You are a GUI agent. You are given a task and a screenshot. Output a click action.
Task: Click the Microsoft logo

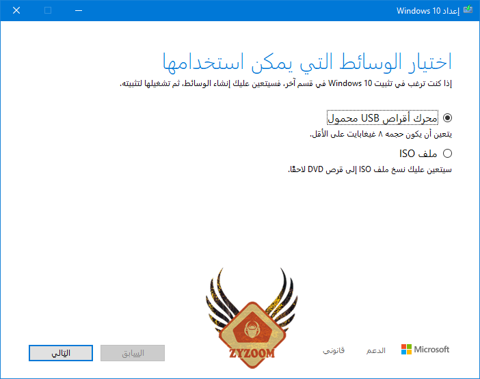point(425,350)
